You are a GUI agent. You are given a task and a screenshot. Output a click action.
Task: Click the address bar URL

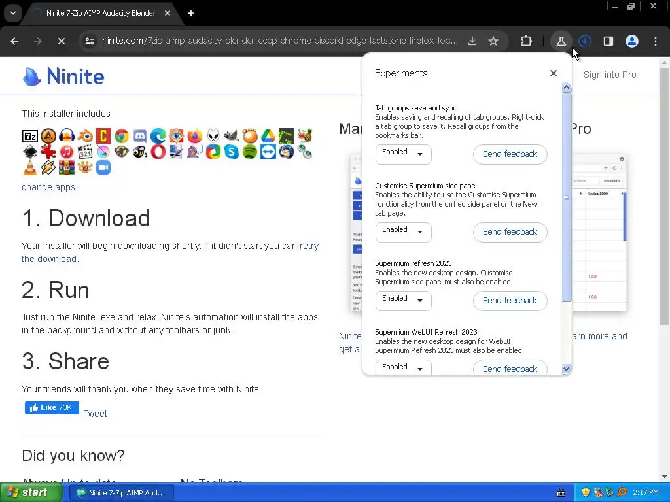click(x=280, y=41)
